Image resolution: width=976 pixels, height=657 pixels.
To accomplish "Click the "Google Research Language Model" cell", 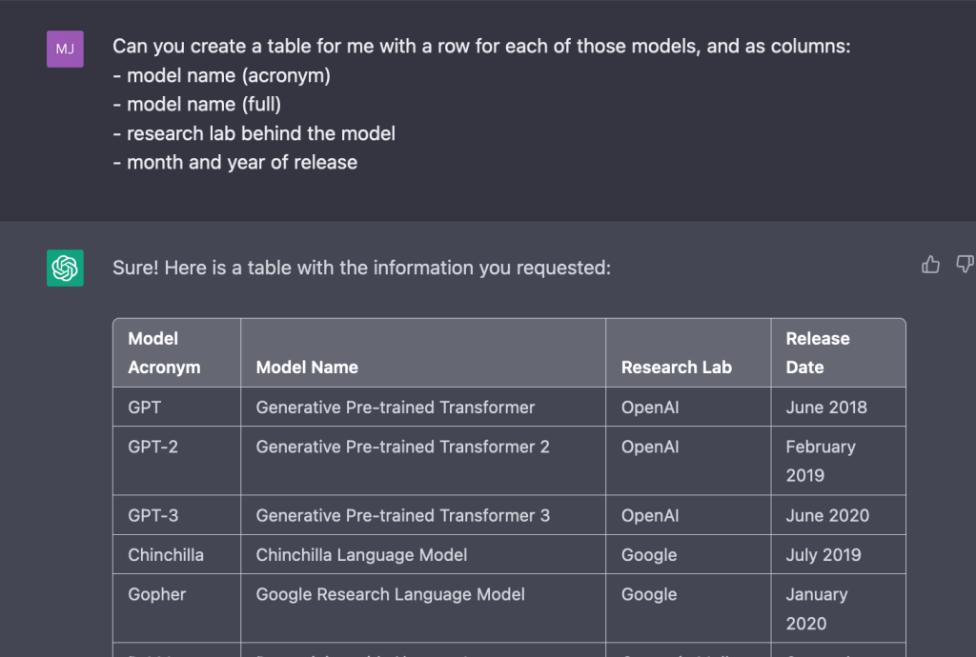I will pyautogui.click(x=390, y=594).
